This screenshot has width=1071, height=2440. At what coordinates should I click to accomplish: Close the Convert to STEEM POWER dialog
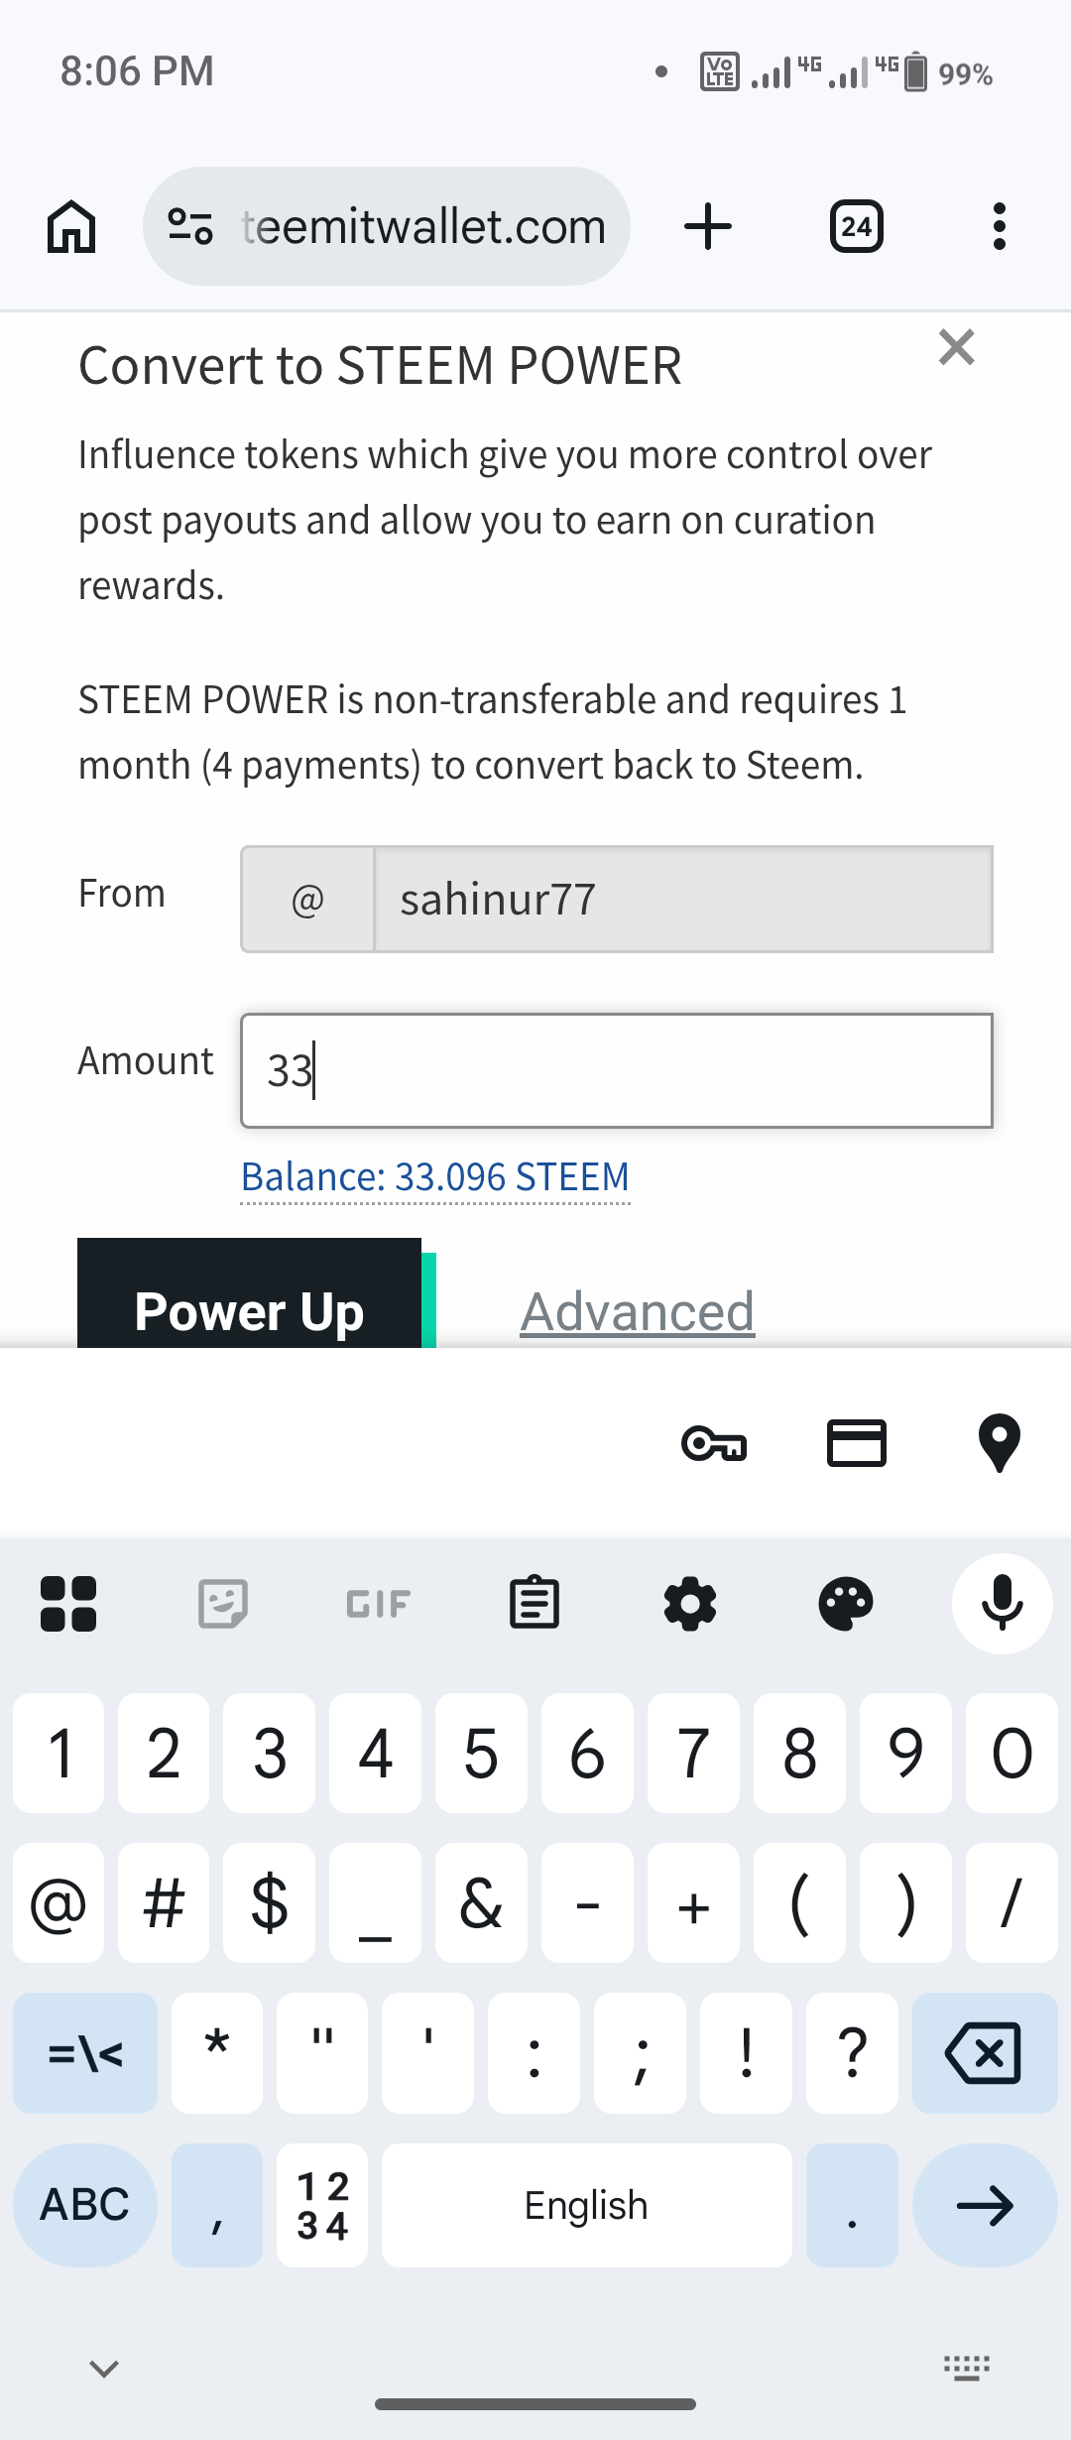point(956,348)
